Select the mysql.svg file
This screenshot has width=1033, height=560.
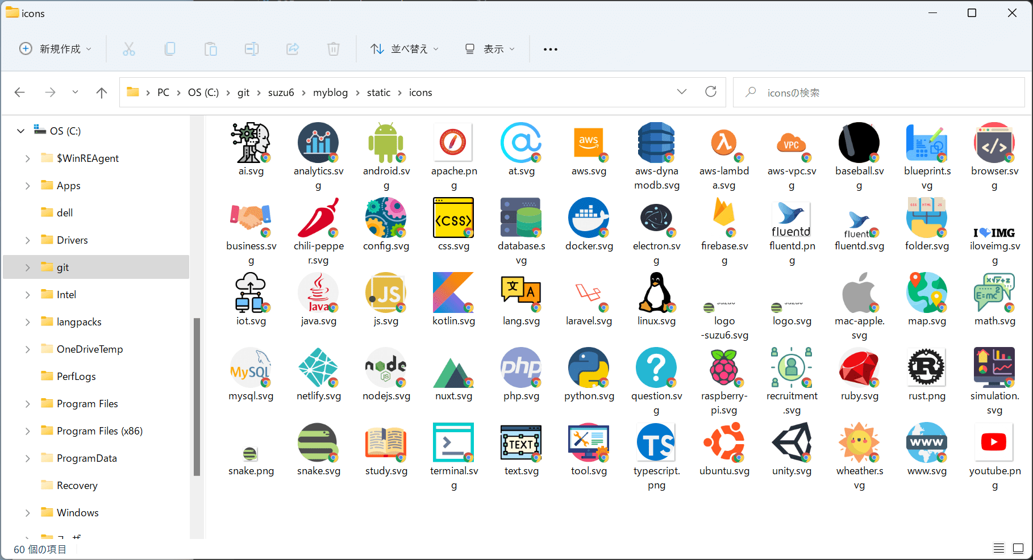[251, 375]
